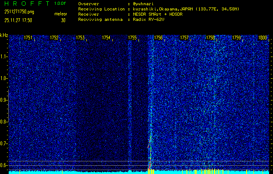
Task: Click the version number 1.00f
Action: (60, 3)
